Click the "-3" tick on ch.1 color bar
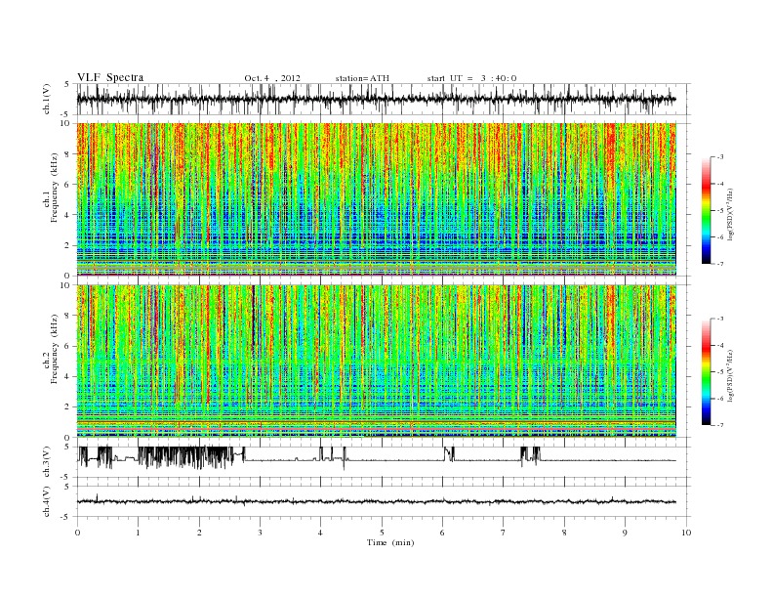Screen dimensions: 773x598 pyautogui.click(x=720, y=157)
